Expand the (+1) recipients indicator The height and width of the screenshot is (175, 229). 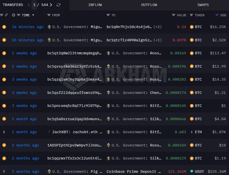(x=158, y=40)
